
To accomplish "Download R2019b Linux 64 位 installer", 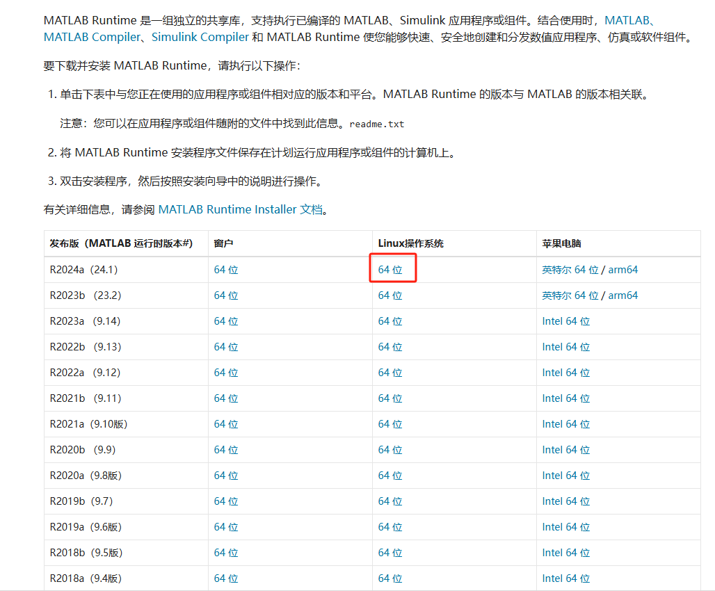I will 390,501.
